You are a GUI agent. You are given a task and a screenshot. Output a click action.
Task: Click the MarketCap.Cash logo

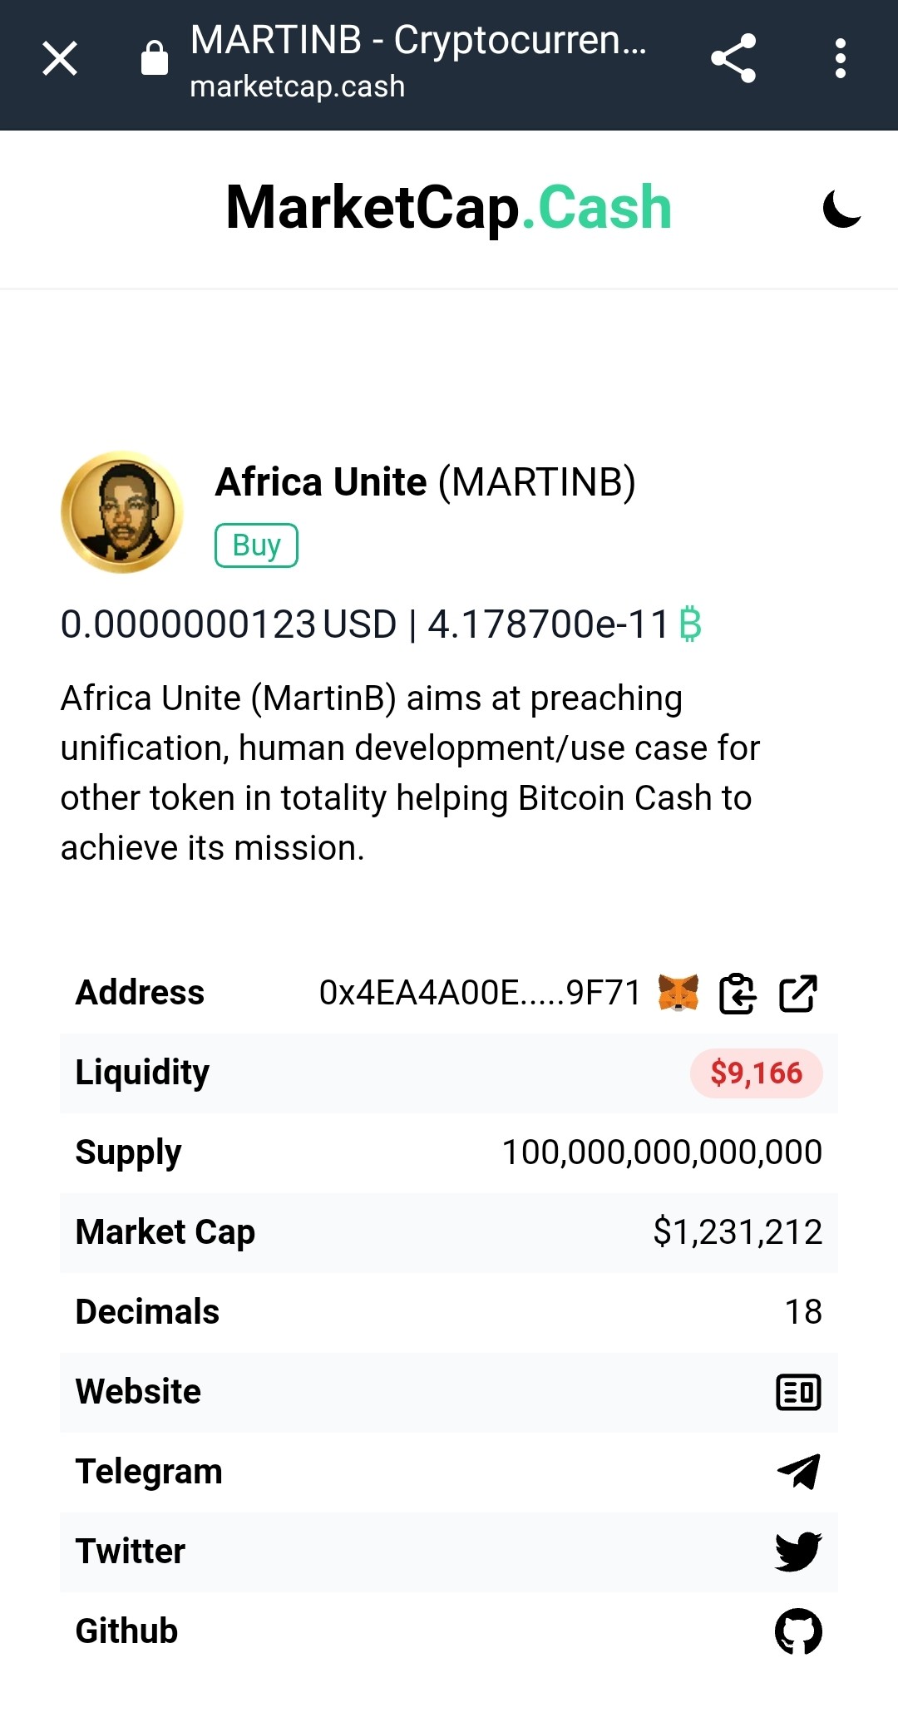point(448,208)
